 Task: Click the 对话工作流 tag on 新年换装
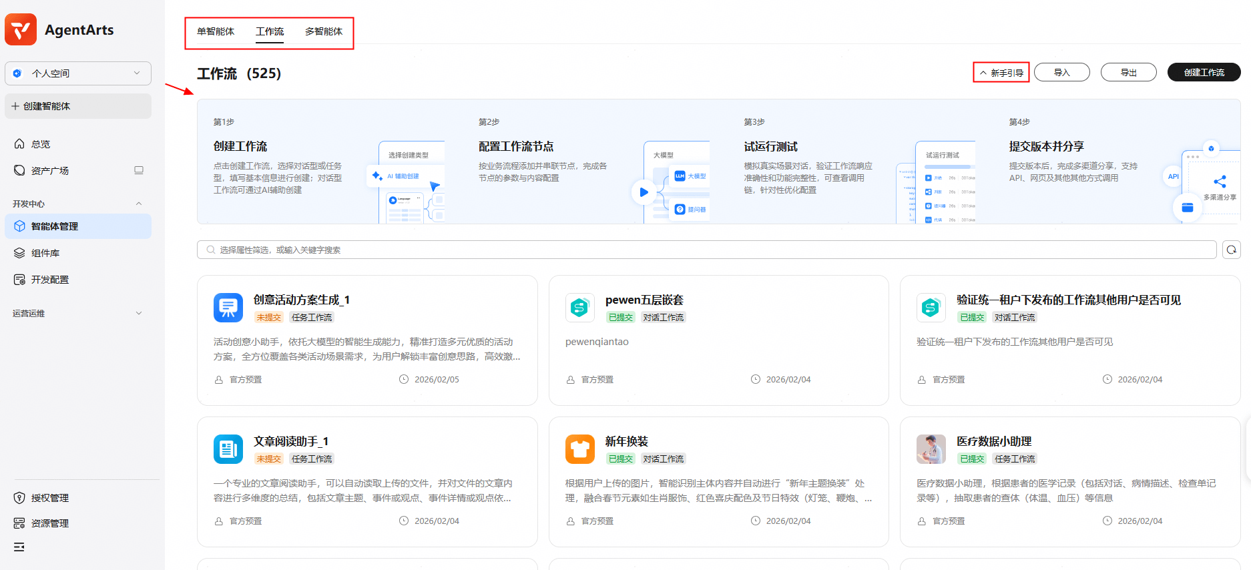click(x=664, y=459)
